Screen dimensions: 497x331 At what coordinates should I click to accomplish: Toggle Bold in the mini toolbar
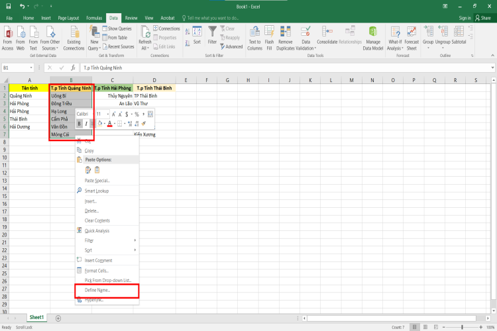(80, 124)
